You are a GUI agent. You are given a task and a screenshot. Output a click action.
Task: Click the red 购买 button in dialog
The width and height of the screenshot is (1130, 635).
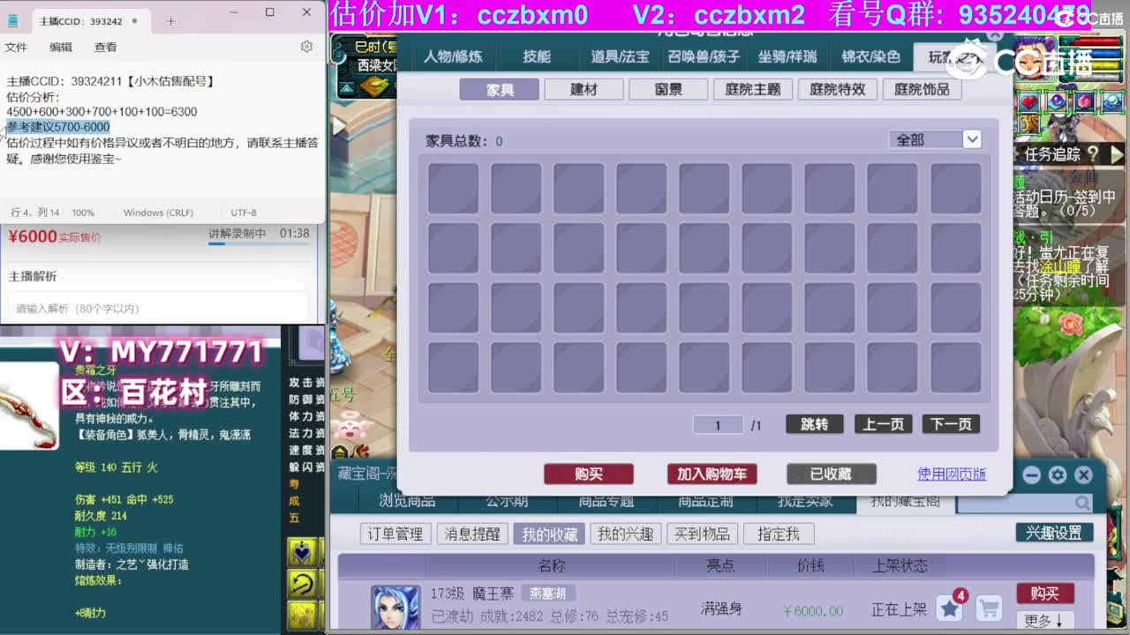(589, 474)
